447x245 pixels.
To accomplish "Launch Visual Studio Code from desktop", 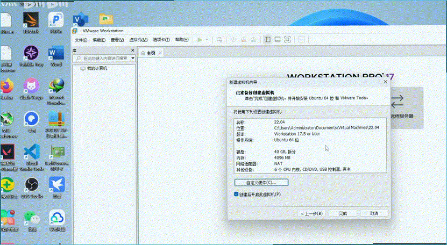I will click(x=31, y=152).
